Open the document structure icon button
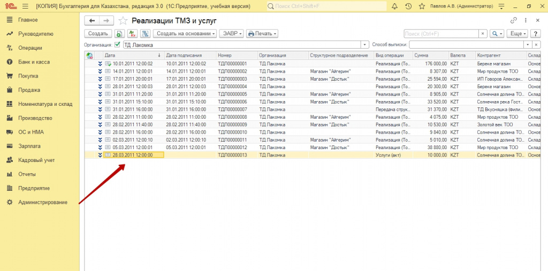The width and height of the screenshot is (548, 271). click(145, 34)
